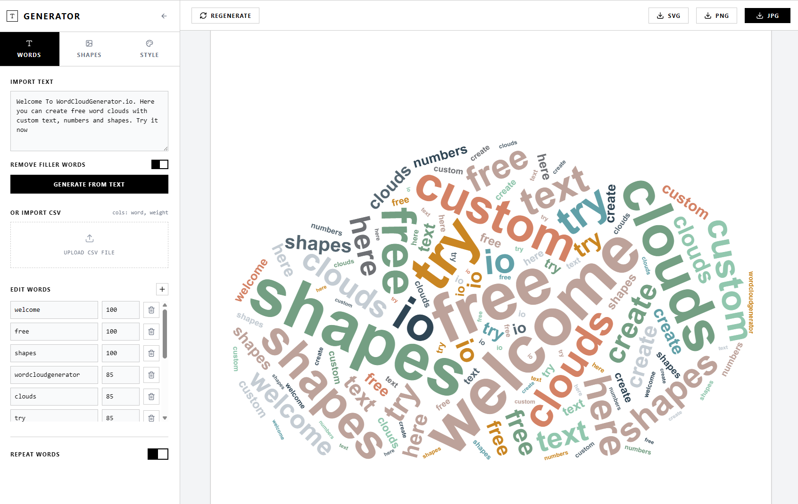Open the Style tab
798x504 pixels.
tap(150, 49)
